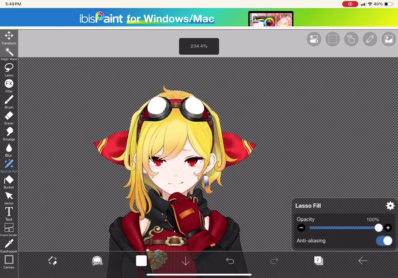
Task: Tap the 5:49 PM clock
Action: (13, 4)
